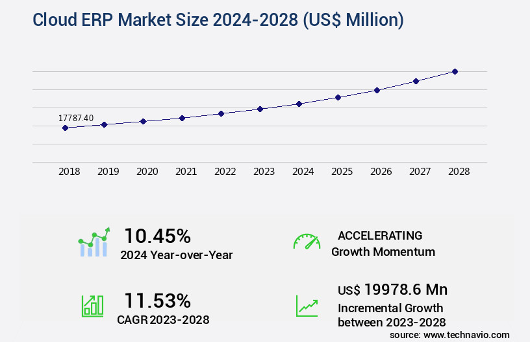This screenshot has width=530, height=342.
Task: Select the 2028 data point marker
Action: [455, 71]
